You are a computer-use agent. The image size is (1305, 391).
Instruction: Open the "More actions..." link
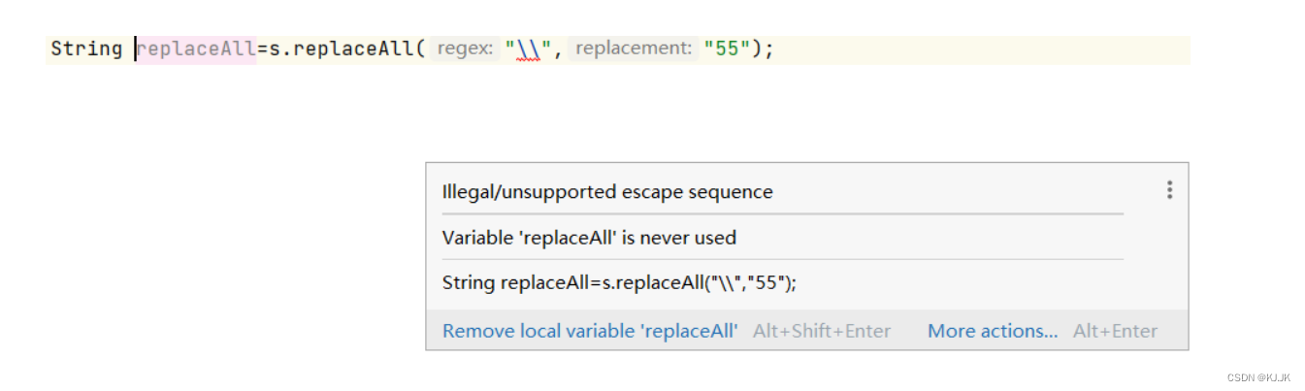coord(993,331)
